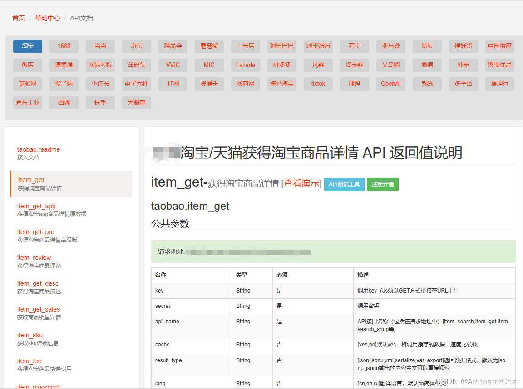Open the 微店 platform button
The width and height of the screenshot is (523, 389).
[28, 65]
